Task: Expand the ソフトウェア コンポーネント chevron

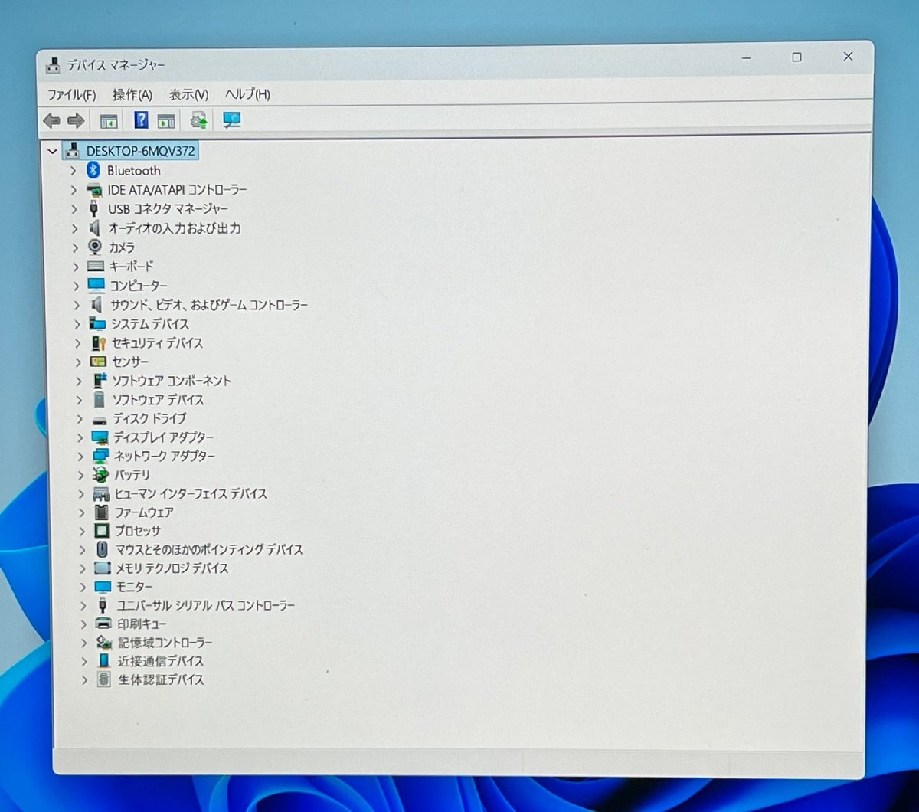Action: coord(78,381)
